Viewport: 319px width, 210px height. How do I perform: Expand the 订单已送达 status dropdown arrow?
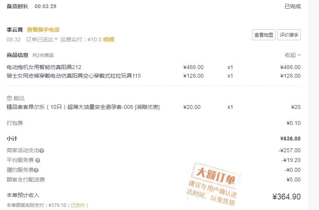click(x=56, y=39)
